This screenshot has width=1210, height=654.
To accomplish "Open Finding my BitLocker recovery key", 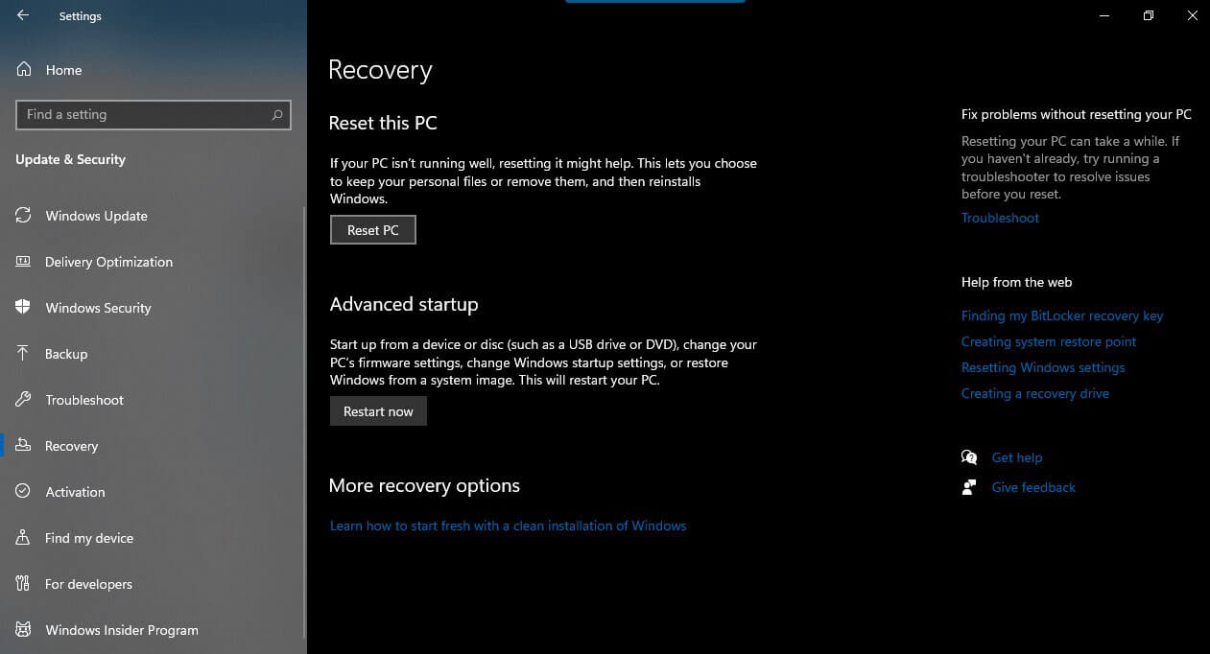I will click(x=1062, y=315).
